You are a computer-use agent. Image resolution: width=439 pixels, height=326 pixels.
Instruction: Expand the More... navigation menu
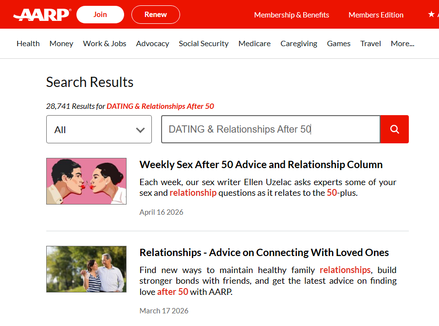402,44
